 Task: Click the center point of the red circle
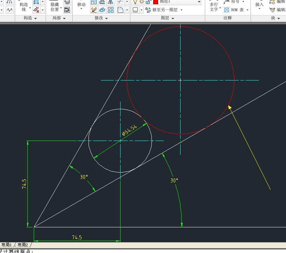tap(180, 80)
